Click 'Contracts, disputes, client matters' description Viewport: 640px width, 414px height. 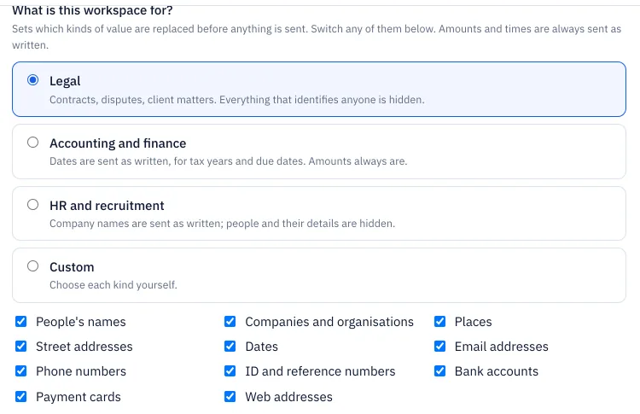tap(237, 100)
